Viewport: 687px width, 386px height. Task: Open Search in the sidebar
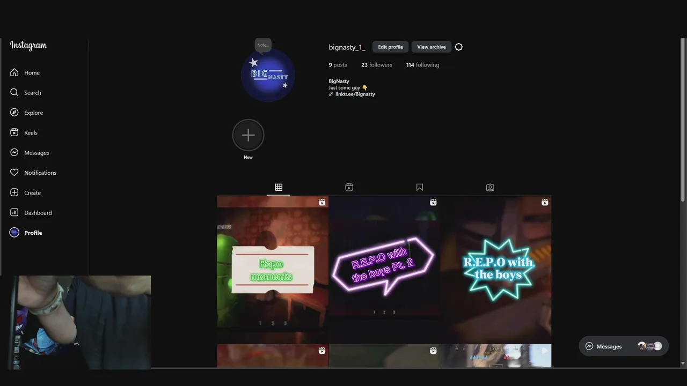[x=25, y=93]
